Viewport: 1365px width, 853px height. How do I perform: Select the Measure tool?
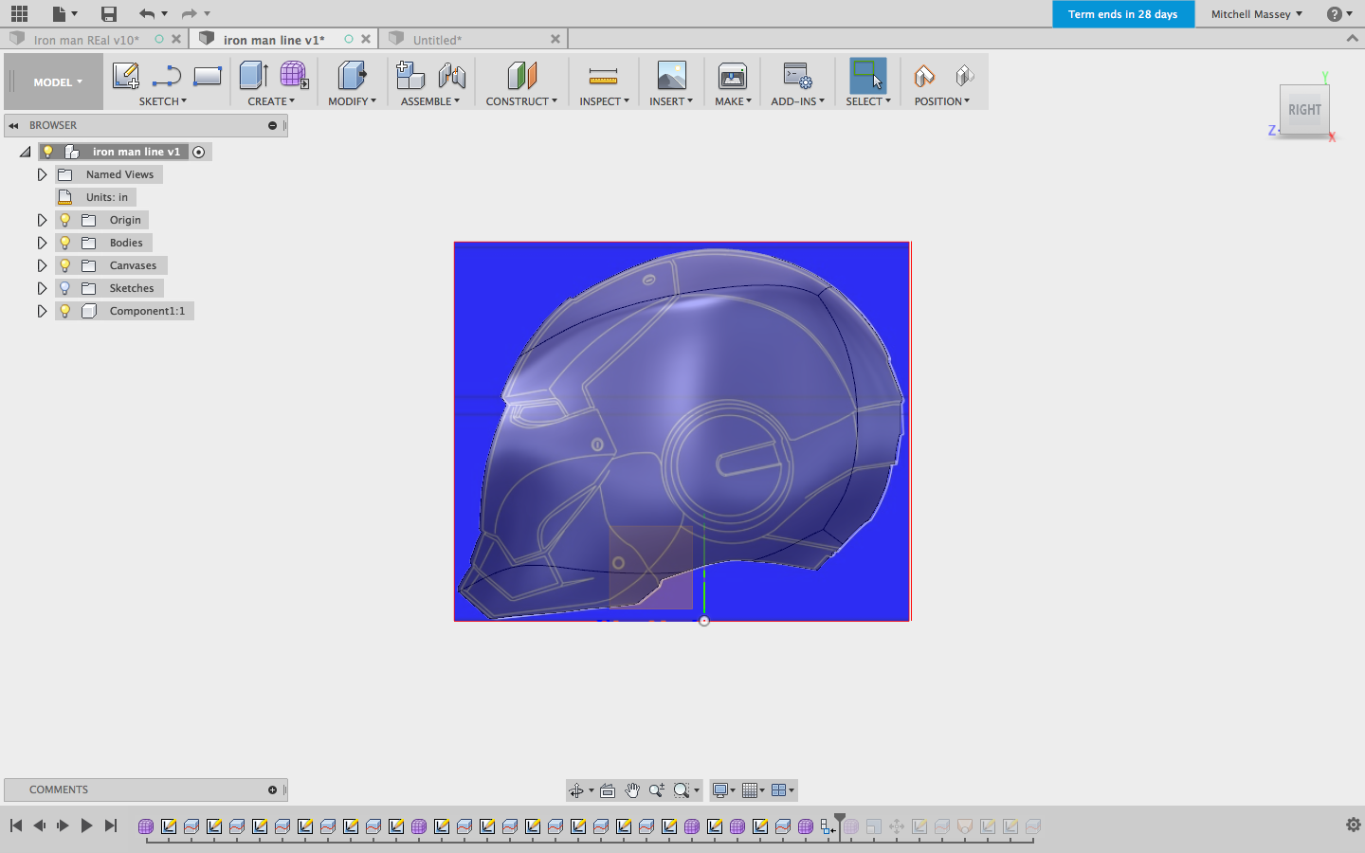(603, 75)
